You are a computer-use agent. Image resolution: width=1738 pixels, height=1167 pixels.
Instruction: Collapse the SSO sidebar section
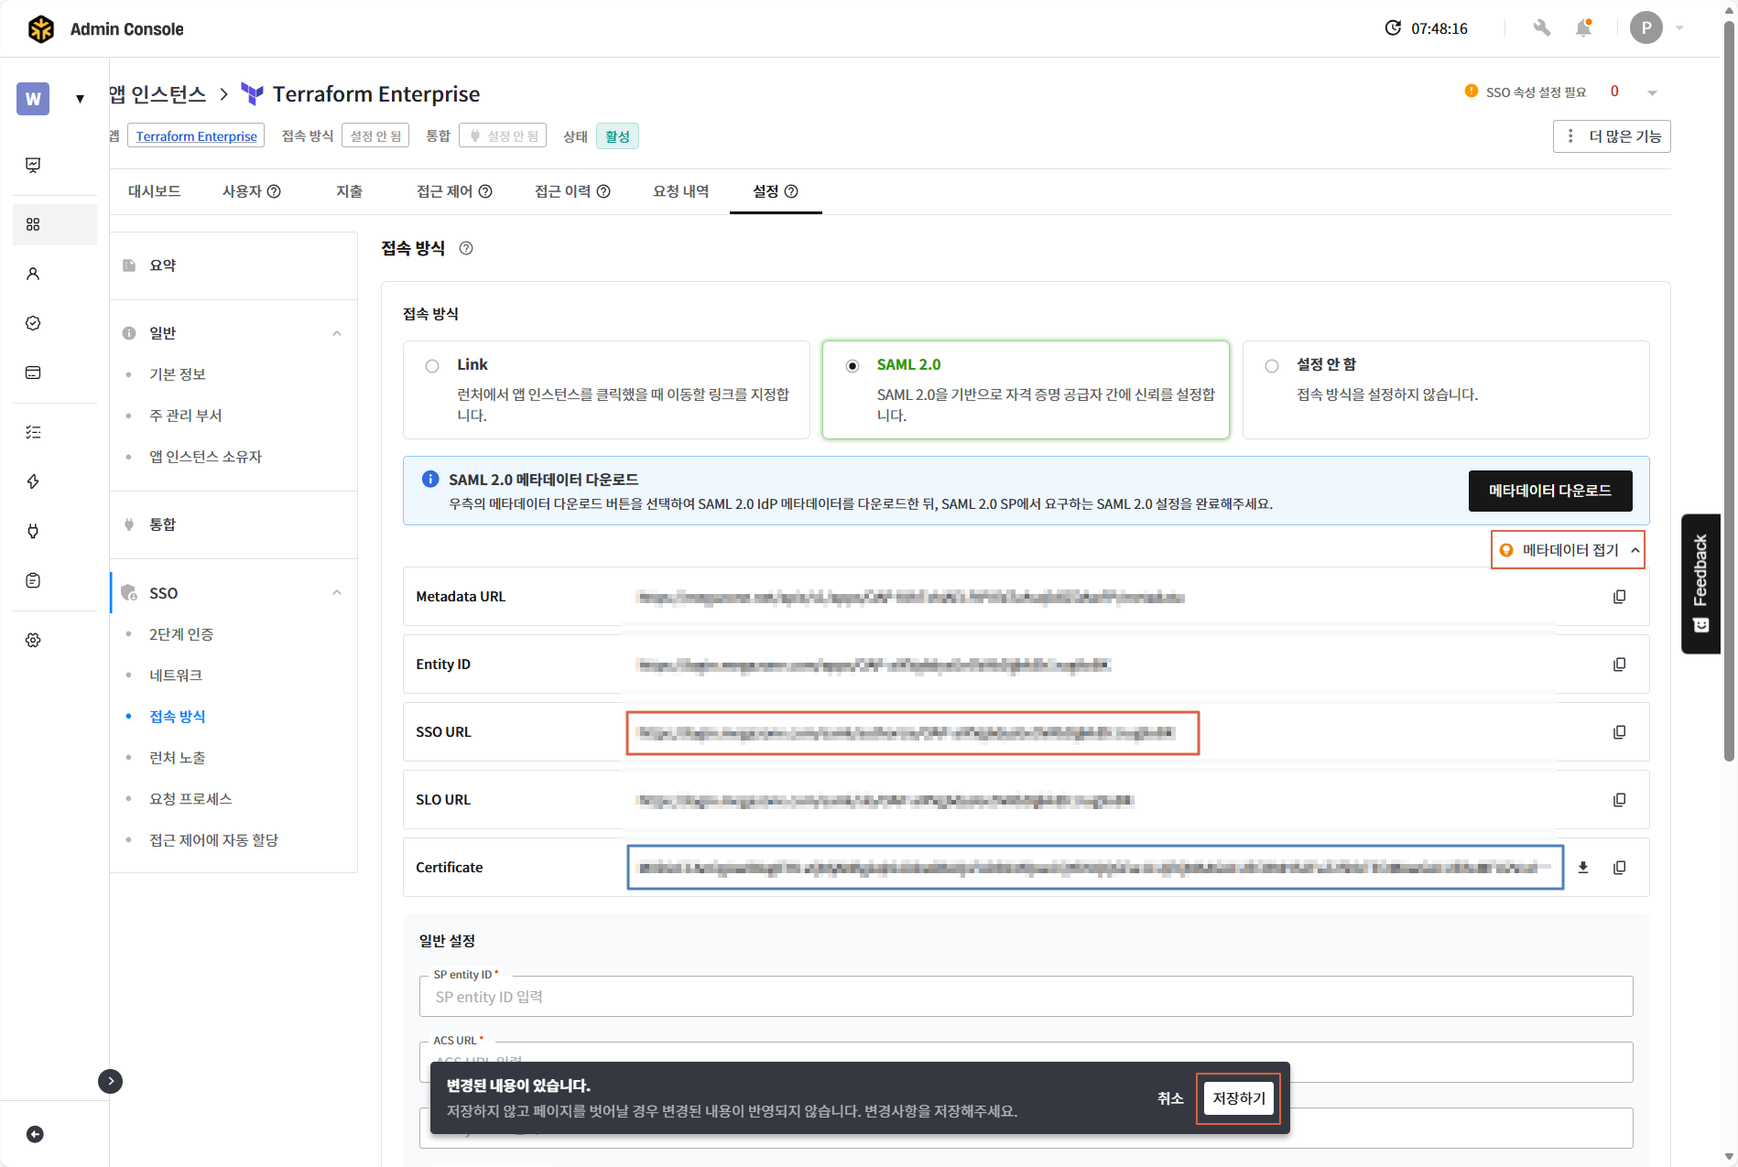[337, 593]
